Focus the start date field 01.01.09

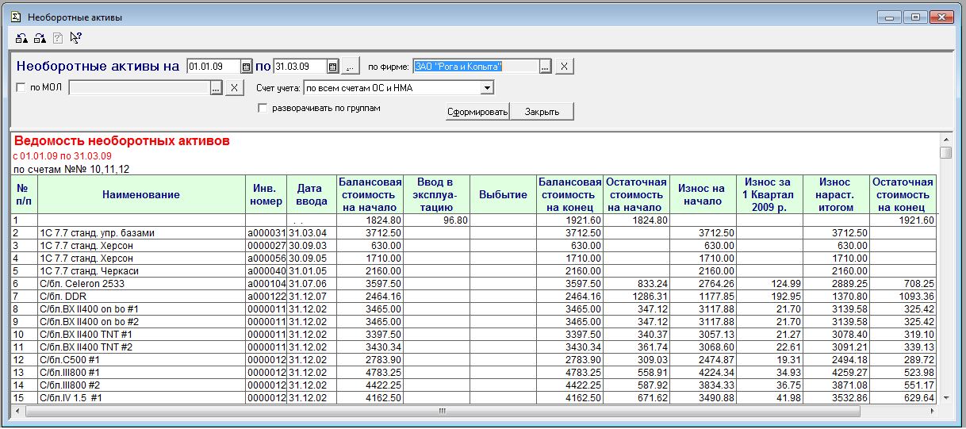tap(214, 67)
